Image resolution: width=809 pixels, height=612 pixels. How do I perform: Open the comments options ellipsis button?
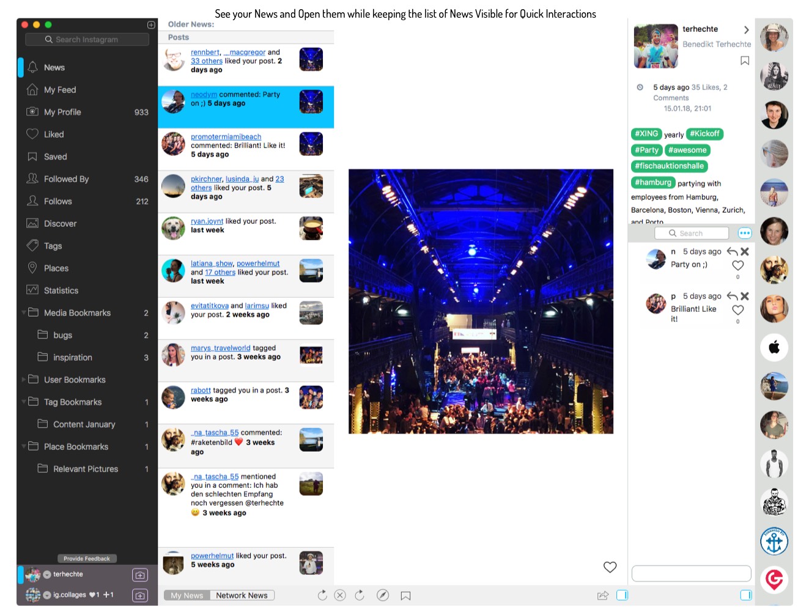point(745,233)
